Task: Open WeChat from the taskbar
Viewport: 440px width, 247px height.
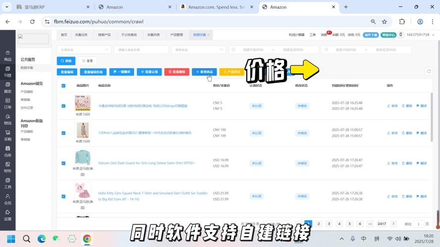Action: tap(56, 239)
